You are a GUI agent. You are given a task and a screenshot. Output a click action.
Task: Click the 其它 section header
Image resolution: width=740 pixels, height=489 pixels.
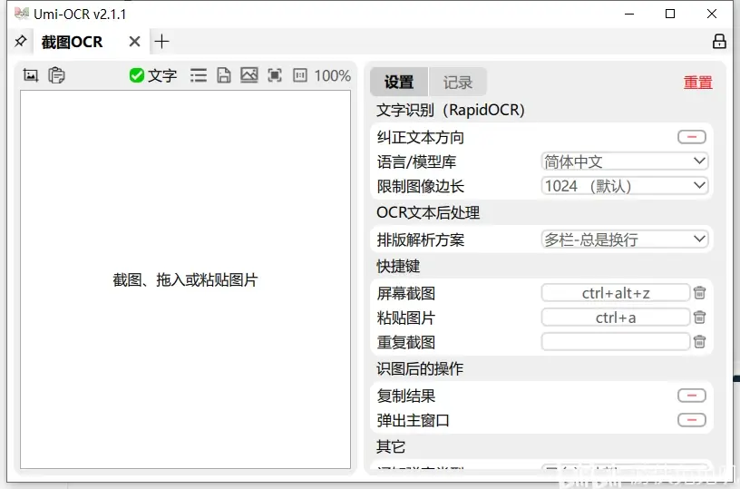[391, 446]
